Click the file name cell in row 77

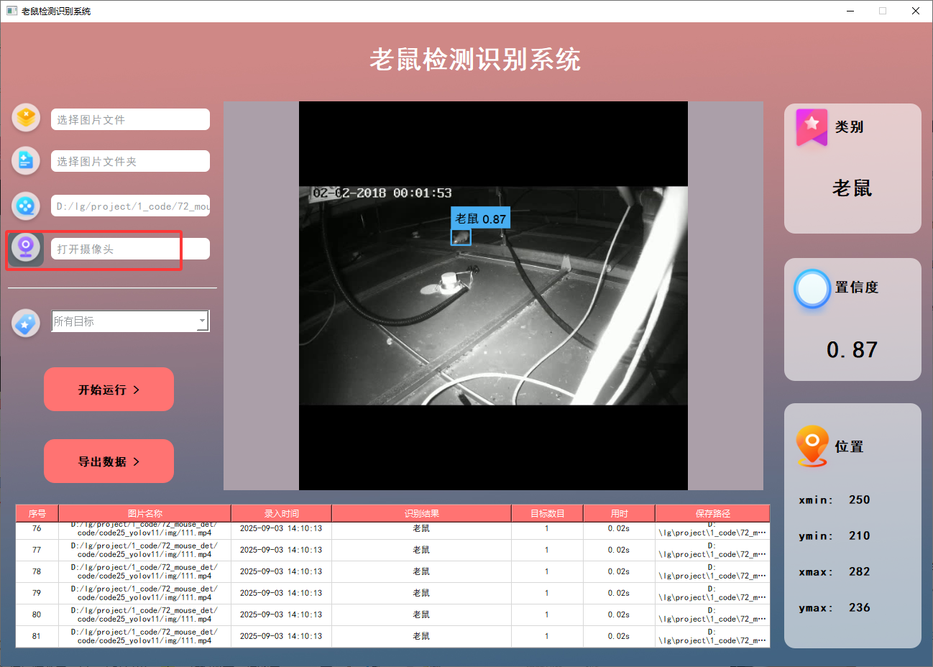coord(144,550)
